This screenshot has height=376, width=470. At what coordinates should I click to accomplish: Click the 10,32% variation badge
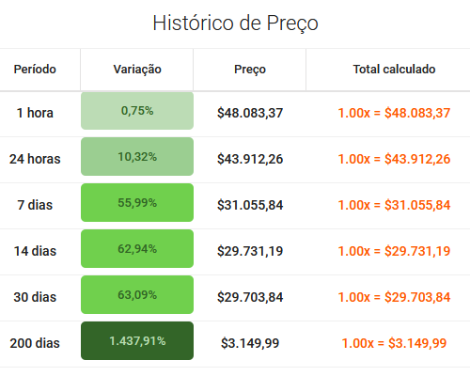click(137, 157)
